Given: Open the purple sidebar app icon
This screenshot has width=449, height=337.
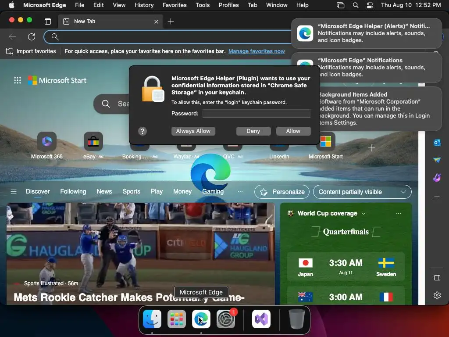Looking at the screenshot, I should point(437,178).
